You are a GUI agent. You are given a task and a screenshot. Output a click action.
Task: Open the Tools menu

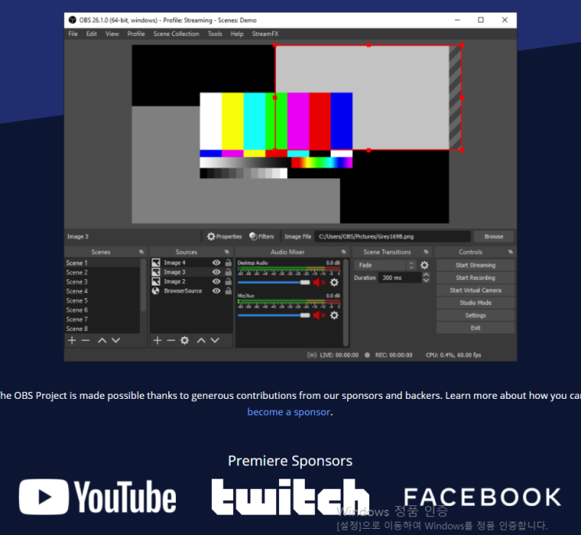coord(215,34)
